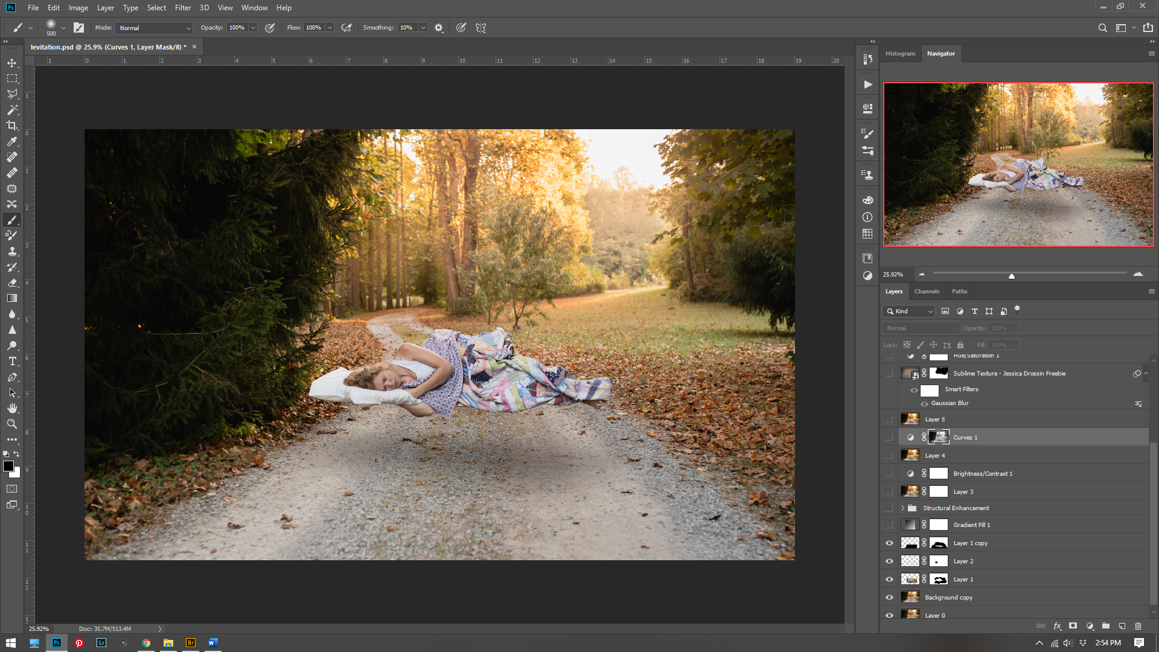1159x652 pixels.
Task: Switch to the Channels tab
Action: click(x=927, y=292)
